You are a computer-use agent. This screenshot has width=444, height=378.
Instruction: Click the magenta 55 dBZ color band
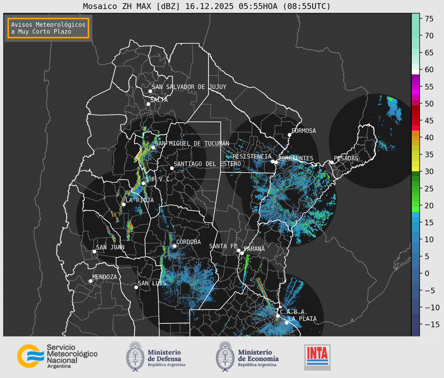point(415,87)
